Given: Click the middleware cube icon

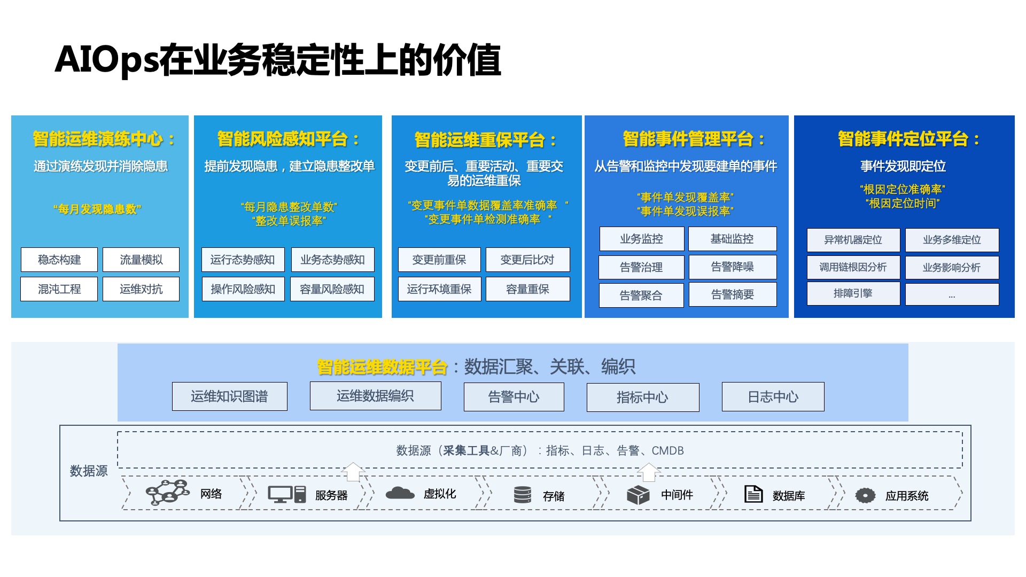Looking at the screenshot, I should [638, 495].
